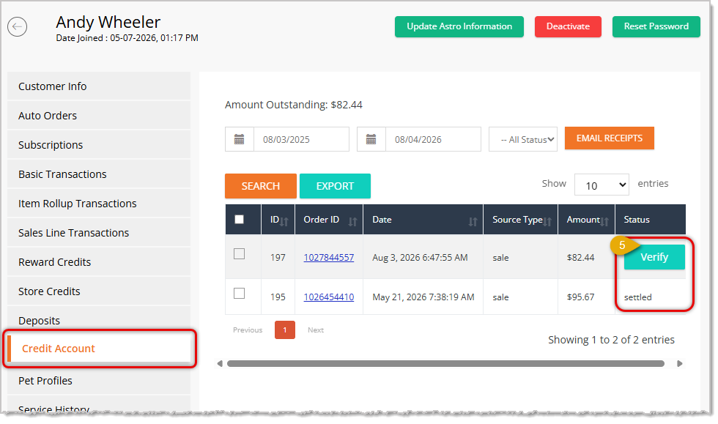Open order link 1026454410
The image size is (718, 424).
point(329,297)
